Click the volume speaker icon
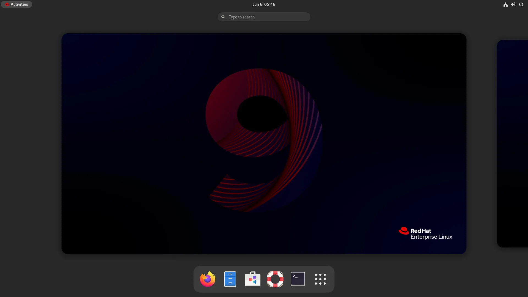 (513, 4)
